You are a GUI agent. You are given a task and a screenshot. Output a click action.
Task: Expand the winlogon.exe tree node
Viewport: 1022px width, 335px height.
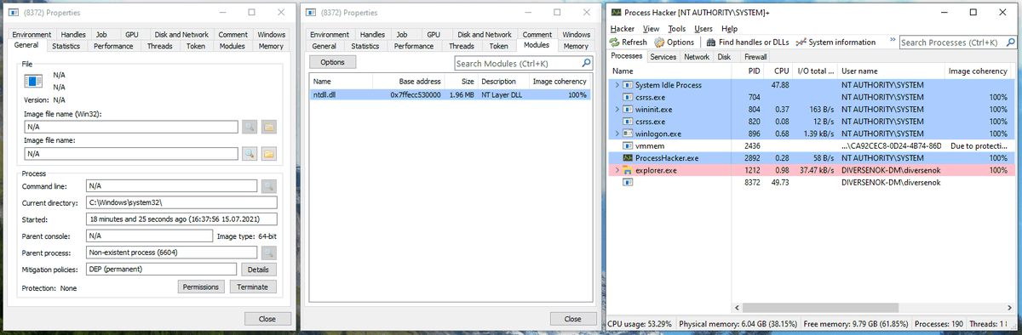(x=617, y=134)
